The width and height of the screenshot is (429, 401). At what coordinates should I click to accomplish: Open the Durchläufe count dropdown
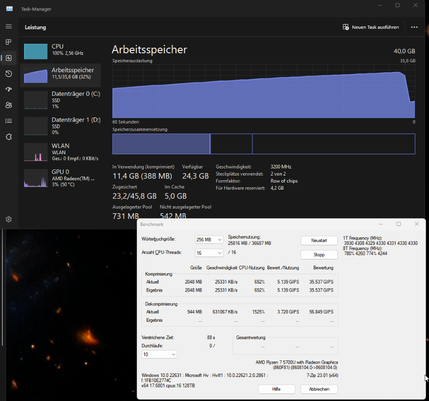(x=160, y=354)
